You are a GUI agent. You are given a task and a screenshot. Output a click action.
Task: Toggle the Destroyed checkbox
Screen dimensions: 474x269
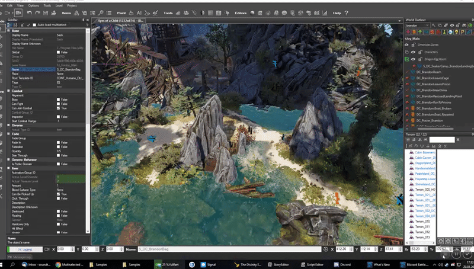pyautogui.click(x=58, y=212)
